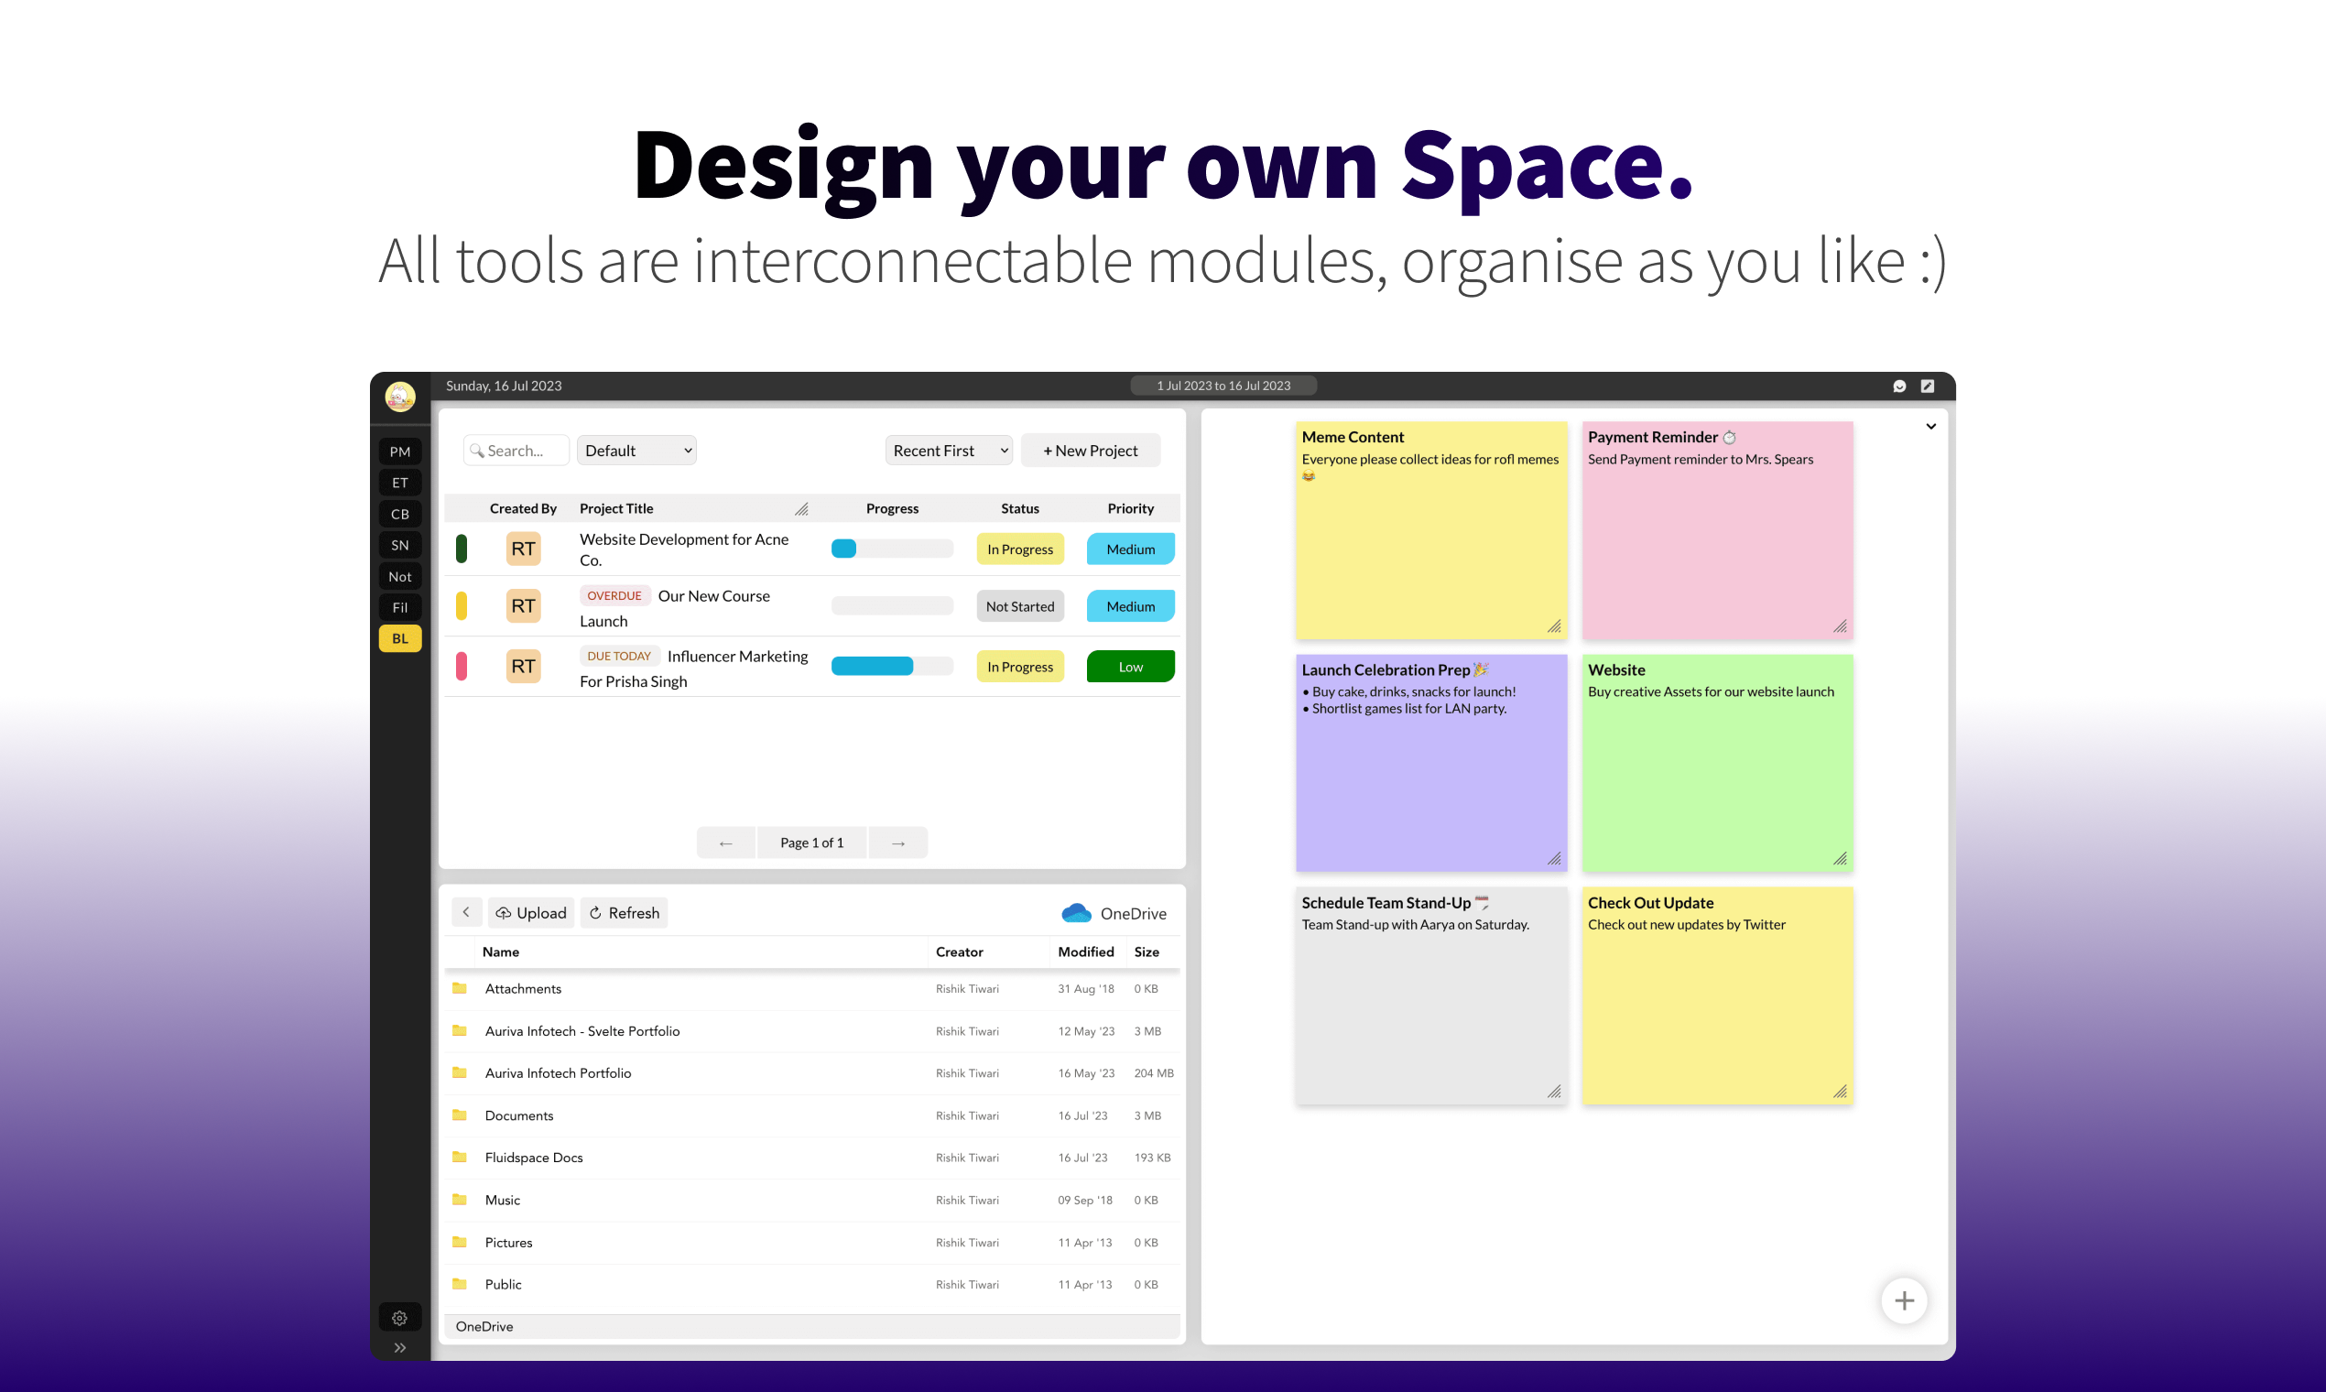Open Influencer Marketing For Prisha Singh project
2326x1392 pixels.
click(x=694, y=668)
